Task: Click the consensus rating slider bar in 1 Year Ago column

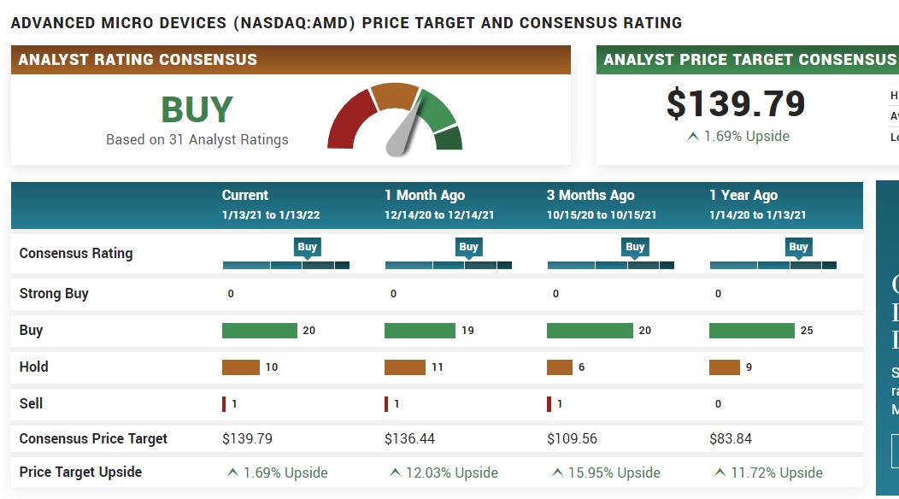Action: [x=773, y=265]
